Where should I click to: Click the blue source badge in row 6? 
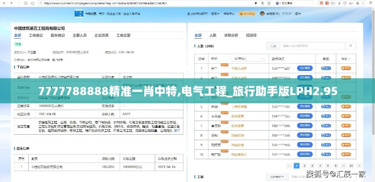[326, 116]
